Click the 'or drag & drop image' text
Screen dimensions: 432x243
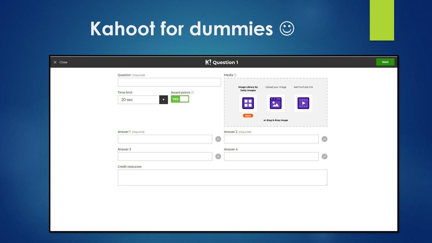[275, 120]
